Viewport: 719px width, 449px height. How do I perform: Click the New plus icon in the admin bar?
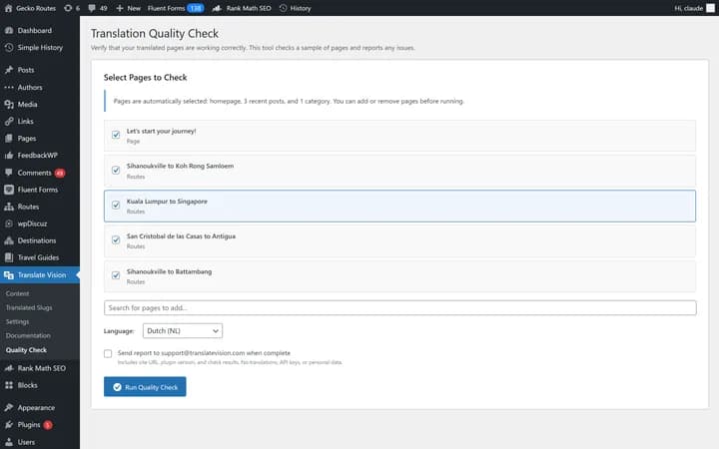(120, 8)
